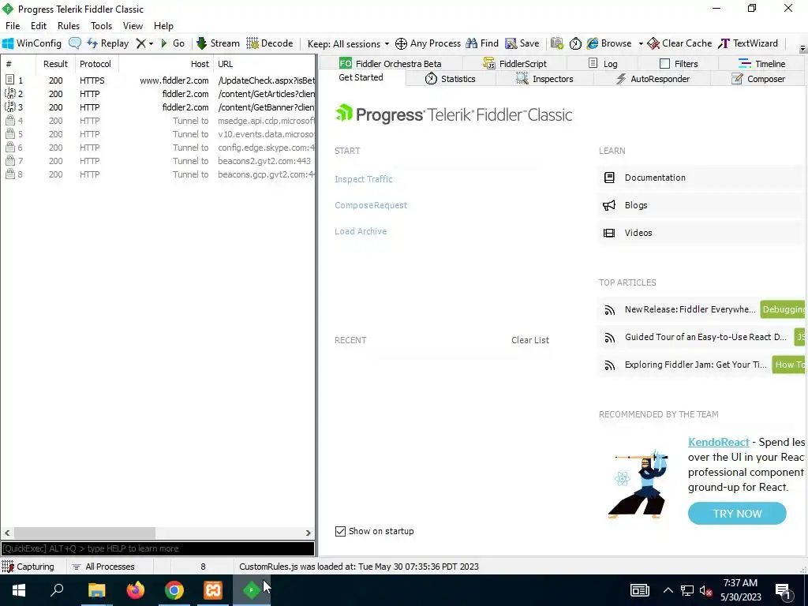The height and width of the screenshot is (606, 808).
Task: Replay selected sessions
Action: 107,43
